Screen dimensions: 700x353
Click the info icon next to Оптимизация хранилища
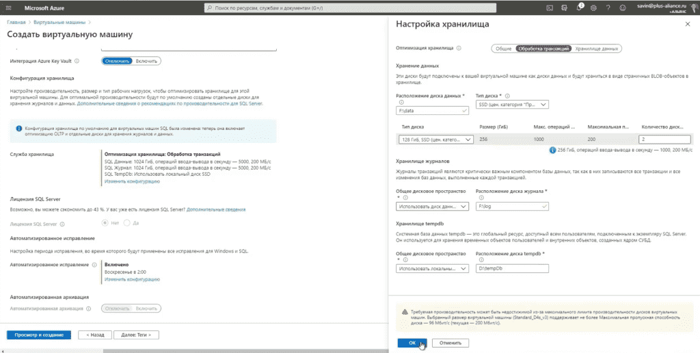[459, 49]
